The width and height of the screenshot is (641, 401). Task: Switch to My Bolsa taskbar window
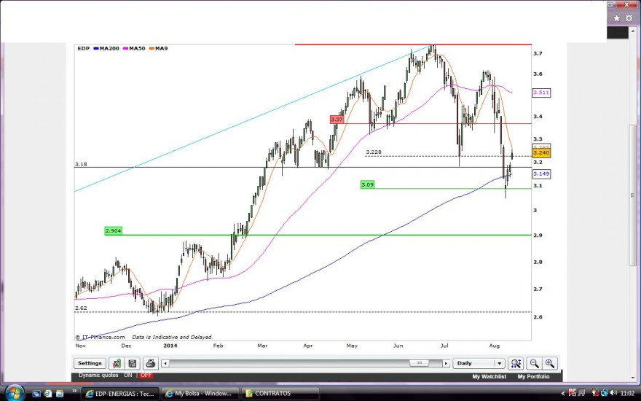click(x=200, y=394)
